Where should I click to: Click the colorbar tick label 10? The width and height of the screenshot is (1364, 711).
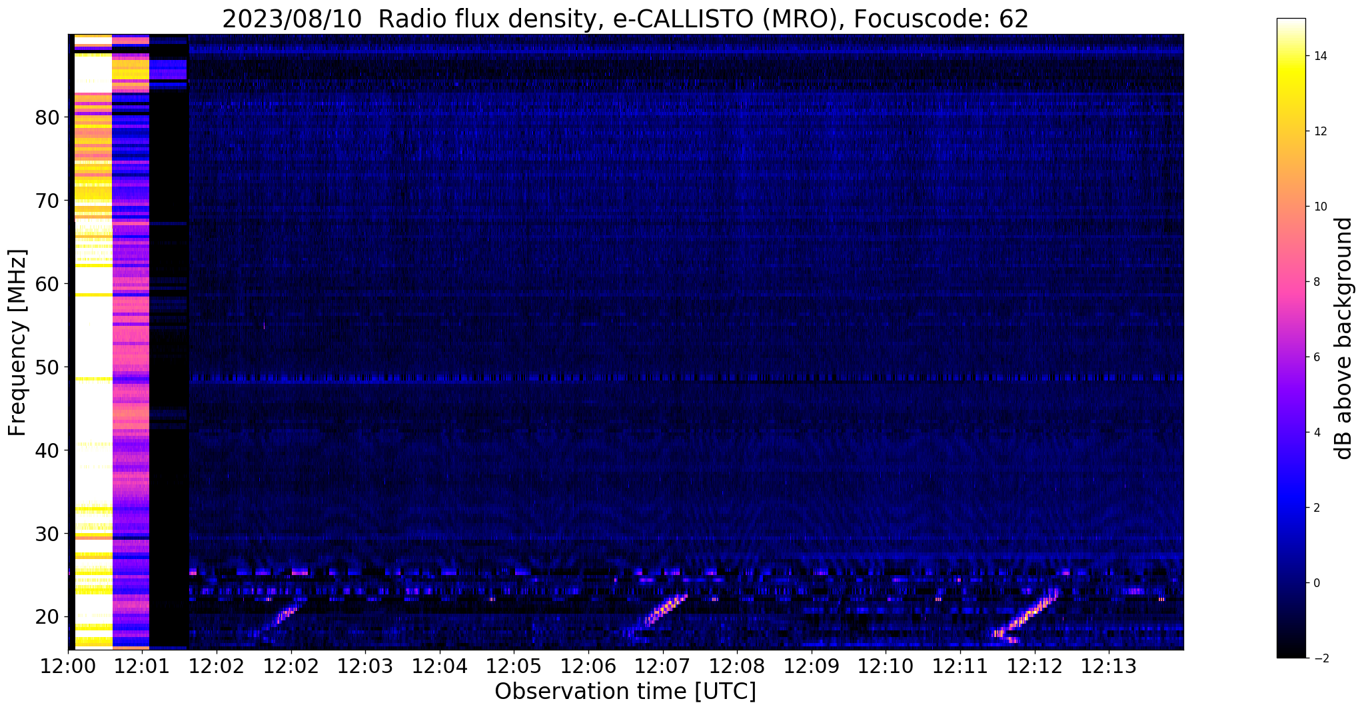pyautogui.click(x=1319, y=207)
